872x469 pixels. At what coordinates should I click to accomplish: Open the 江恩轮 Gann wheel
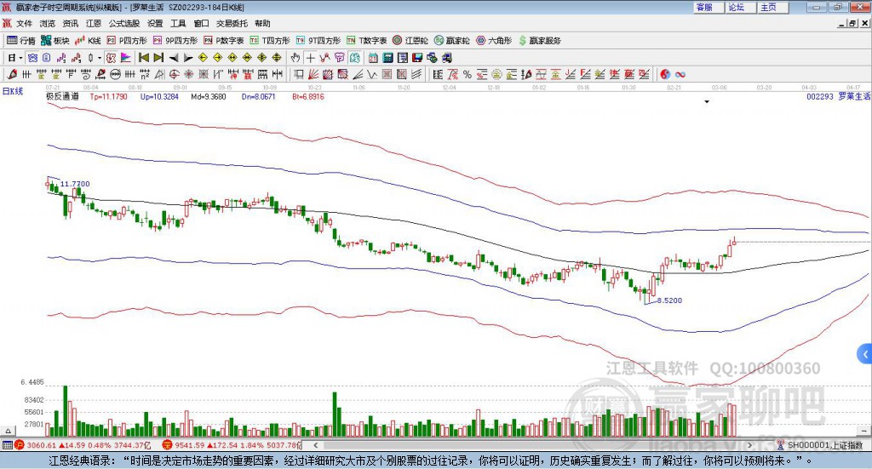coord(410,41)
